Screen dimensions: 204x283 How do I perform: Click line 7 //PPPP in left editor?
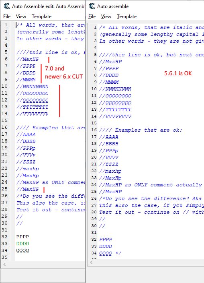click(26, 66)
